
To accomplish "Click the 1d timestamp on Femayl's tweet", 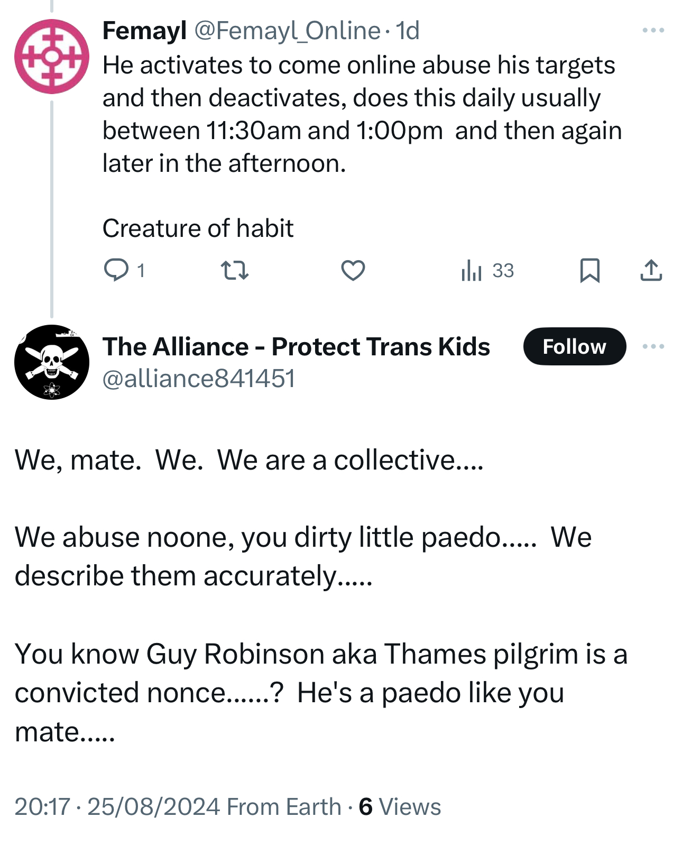I will (408, 31).
